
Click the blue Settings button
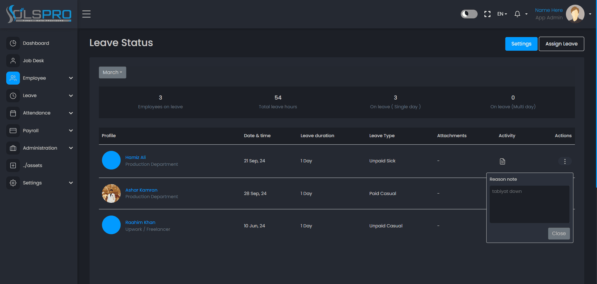click(521, 44)
